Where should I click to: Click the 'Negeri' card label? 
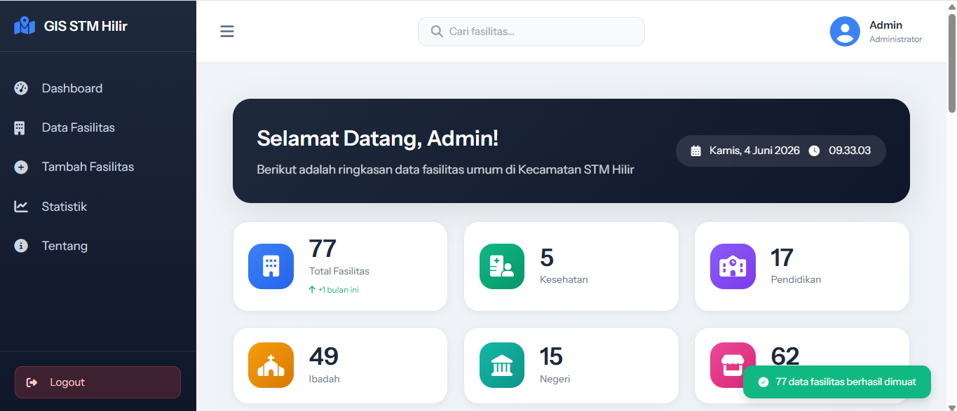coord(555,379)
